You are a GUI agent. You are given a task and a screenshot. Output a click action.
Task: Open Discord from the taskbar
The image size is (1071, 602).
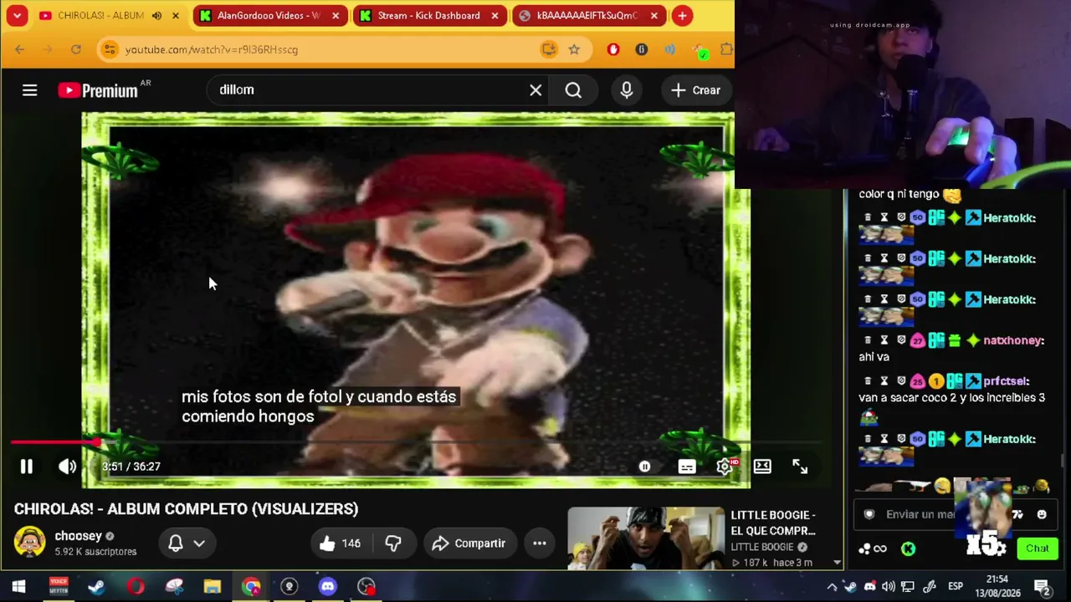[x=328, y=586]
